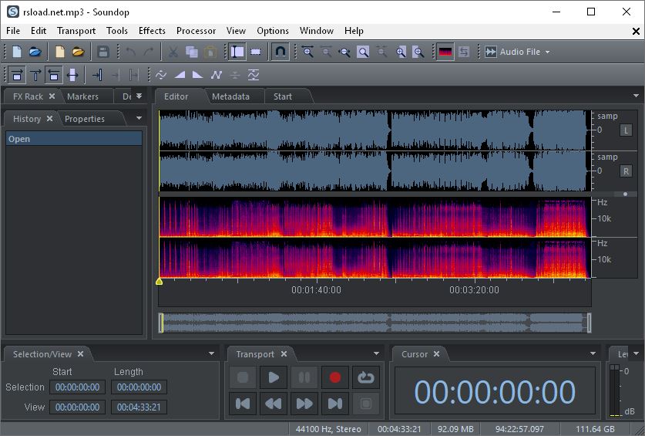Image resolution: width=645 pixels, height=436 pixels.
Task: Expand the History panel options arrow
Action: (139, 119)
